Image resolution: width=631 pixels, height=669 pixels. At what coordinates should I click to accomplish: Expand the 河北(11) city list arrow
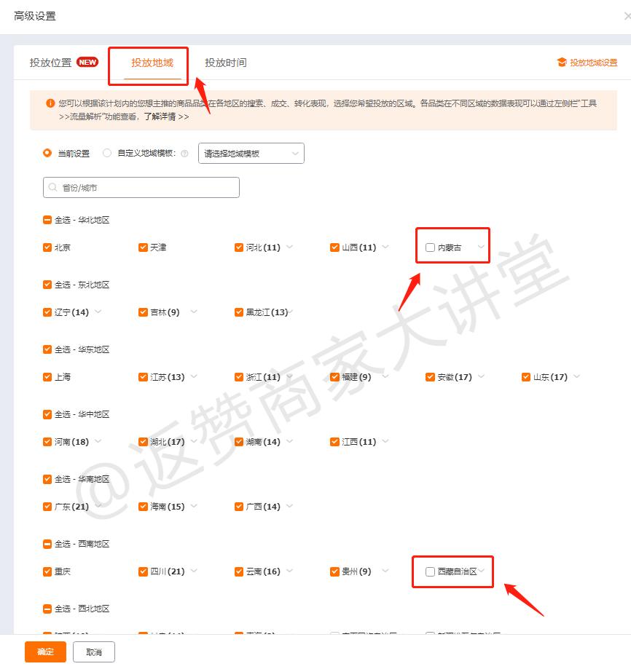click(x=290, y=247)
